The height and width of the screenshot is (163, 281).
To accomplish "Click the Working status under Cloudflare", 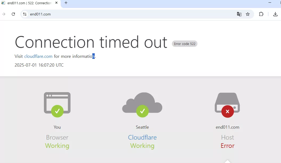I will tap(142, 146).
